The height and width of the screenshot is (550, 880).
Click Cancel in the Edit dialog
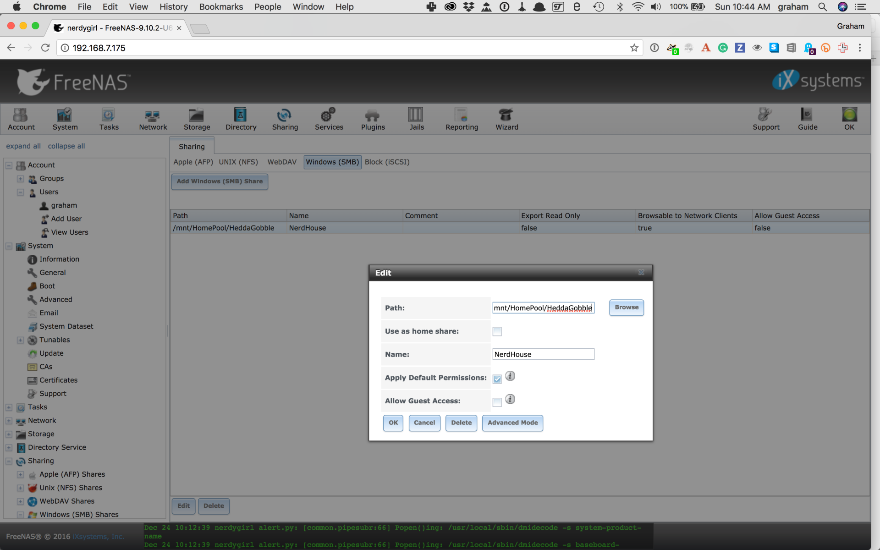[x=424, y=423]
